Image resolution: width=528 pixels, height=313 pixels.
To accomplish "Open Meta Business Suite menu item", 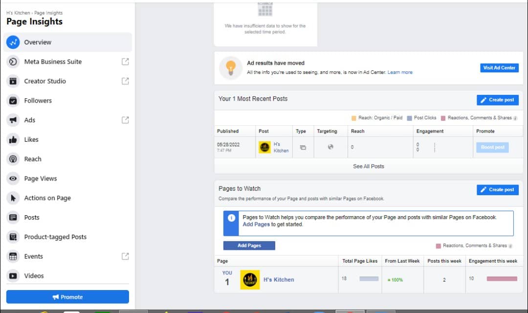I will coord(67,62).
